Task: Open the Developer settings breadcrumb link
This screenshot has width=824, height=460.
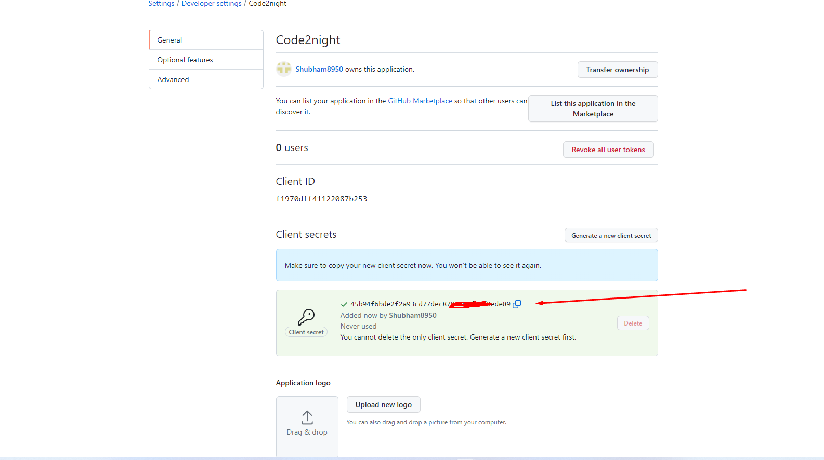Action: tap(212, 4)
